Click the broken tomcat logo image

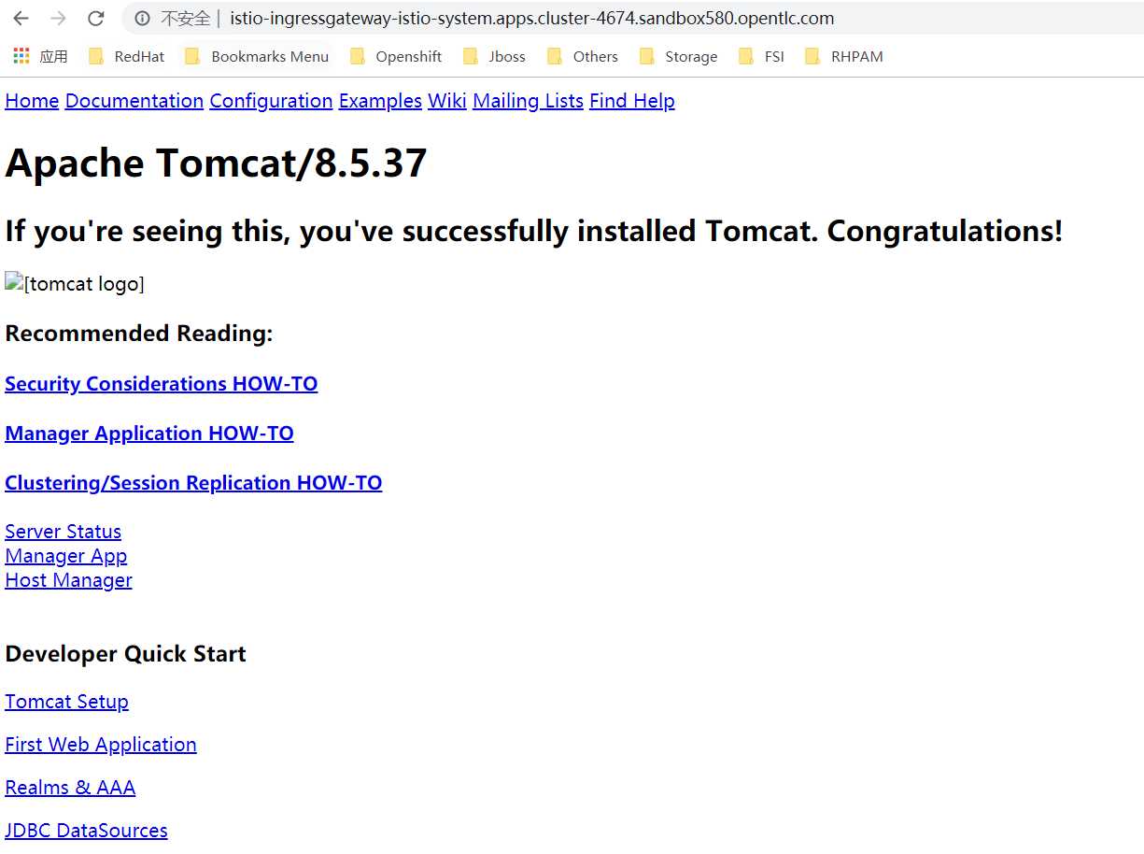pyautogui.click(x=75, y=283)
